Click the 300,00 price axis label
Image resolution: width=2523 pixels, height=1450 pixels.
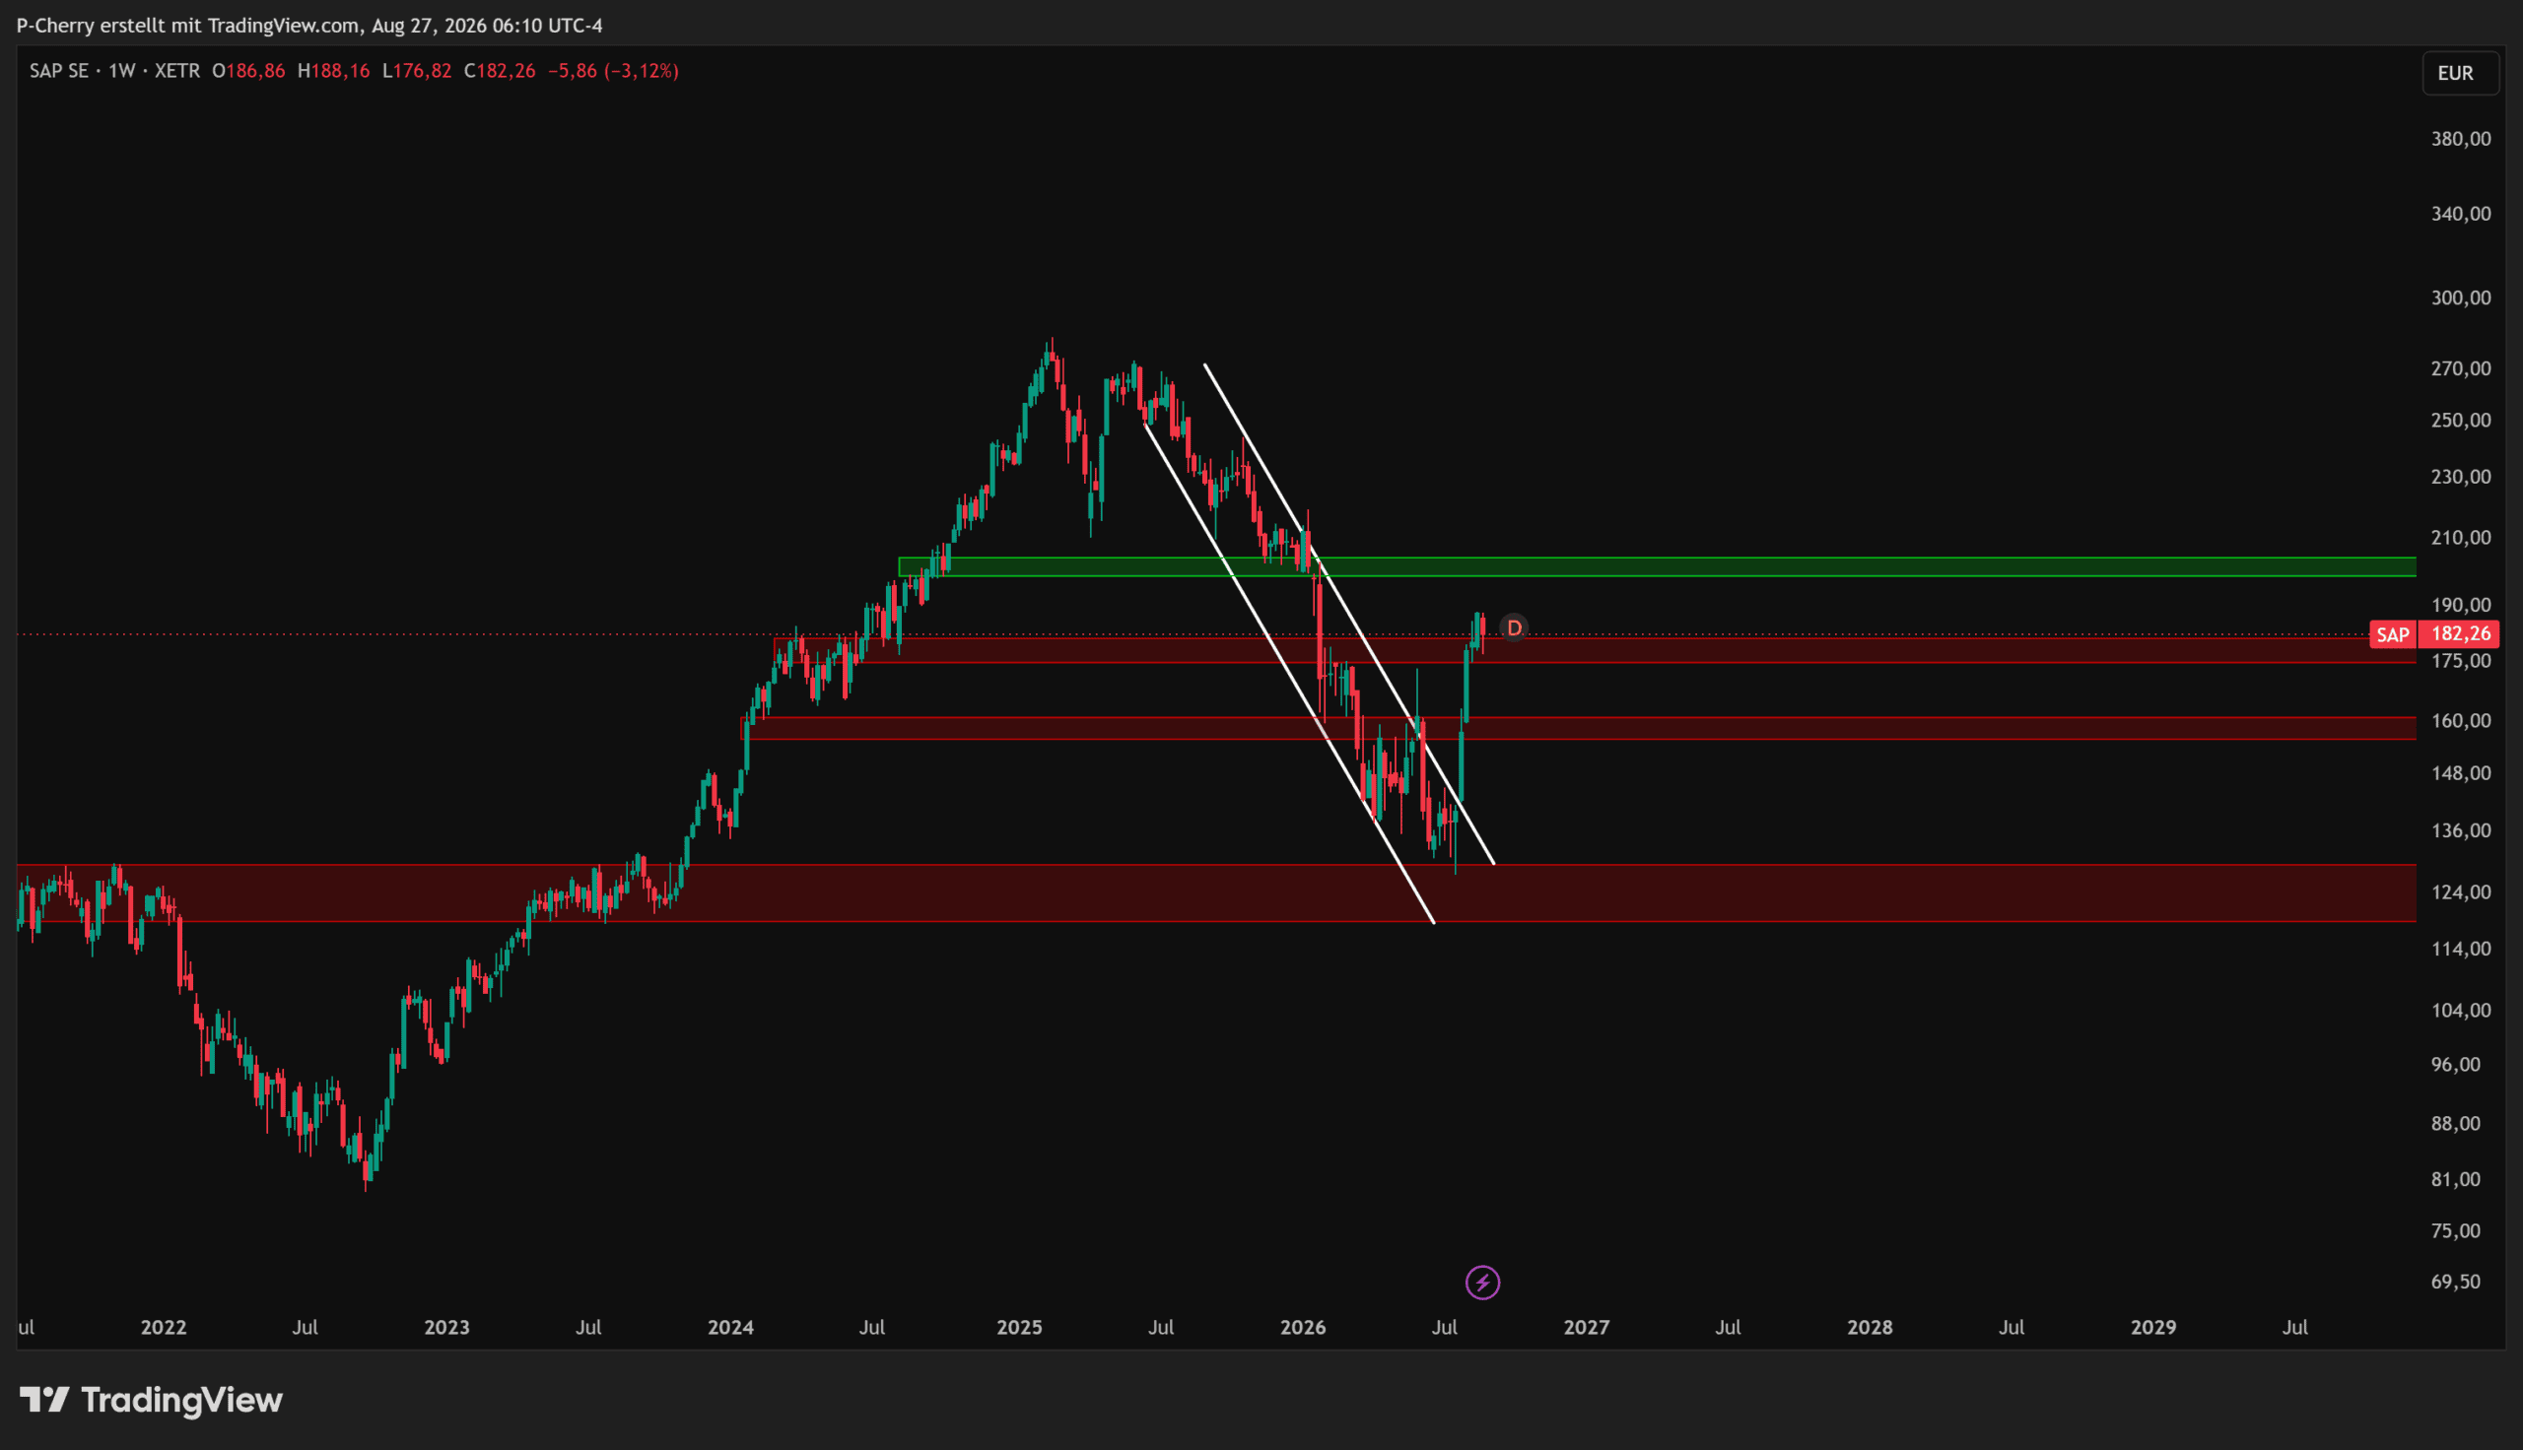pos(2460,297)
